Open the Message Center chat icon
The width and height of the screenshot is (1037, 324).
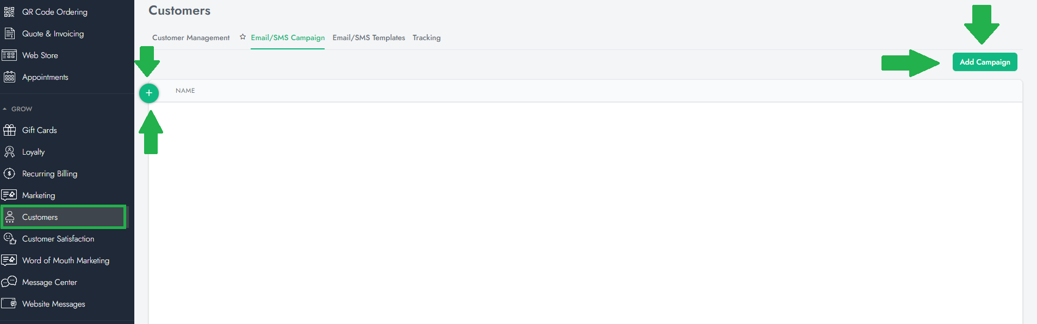pos(9,282)
